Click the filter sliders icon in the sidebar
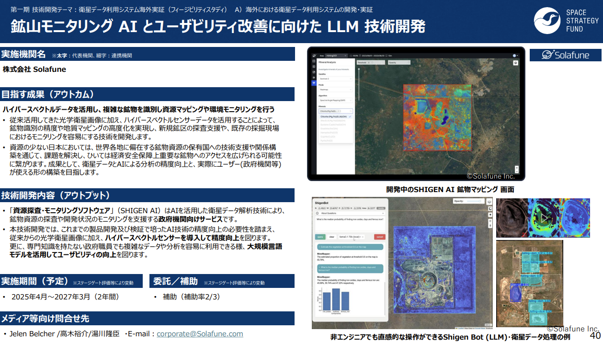 (314, 78)
